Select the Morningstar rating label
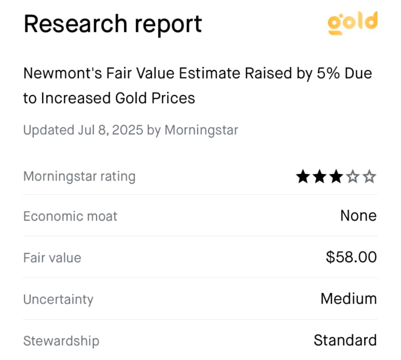This screenshot has height=360, width=401. (79, 176)
